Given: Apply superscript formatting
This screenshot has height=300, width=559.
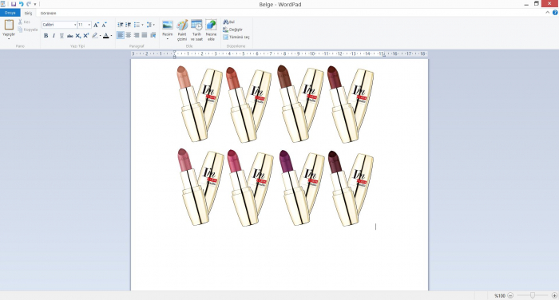Looking at the screenshot, I should click(86, 36).
